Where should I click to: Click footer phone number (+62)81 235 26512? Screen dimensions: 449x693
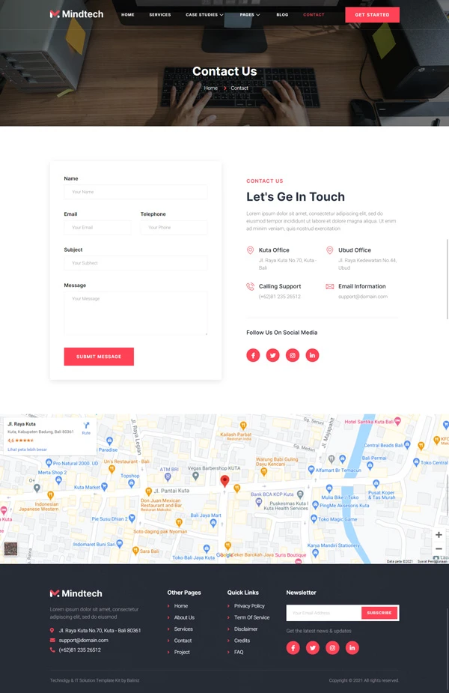[x=80, y=650]
